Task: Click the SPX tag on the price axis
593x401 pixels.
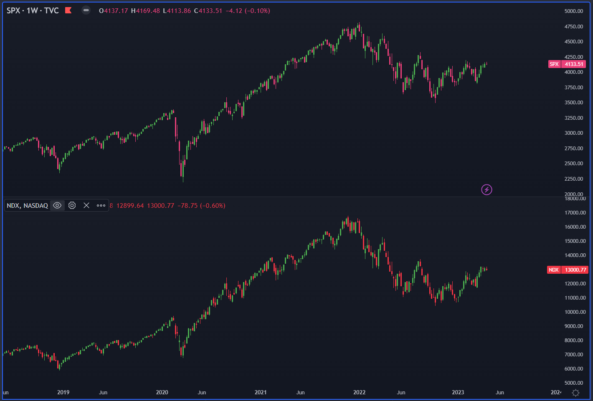Action: point(554,64)
